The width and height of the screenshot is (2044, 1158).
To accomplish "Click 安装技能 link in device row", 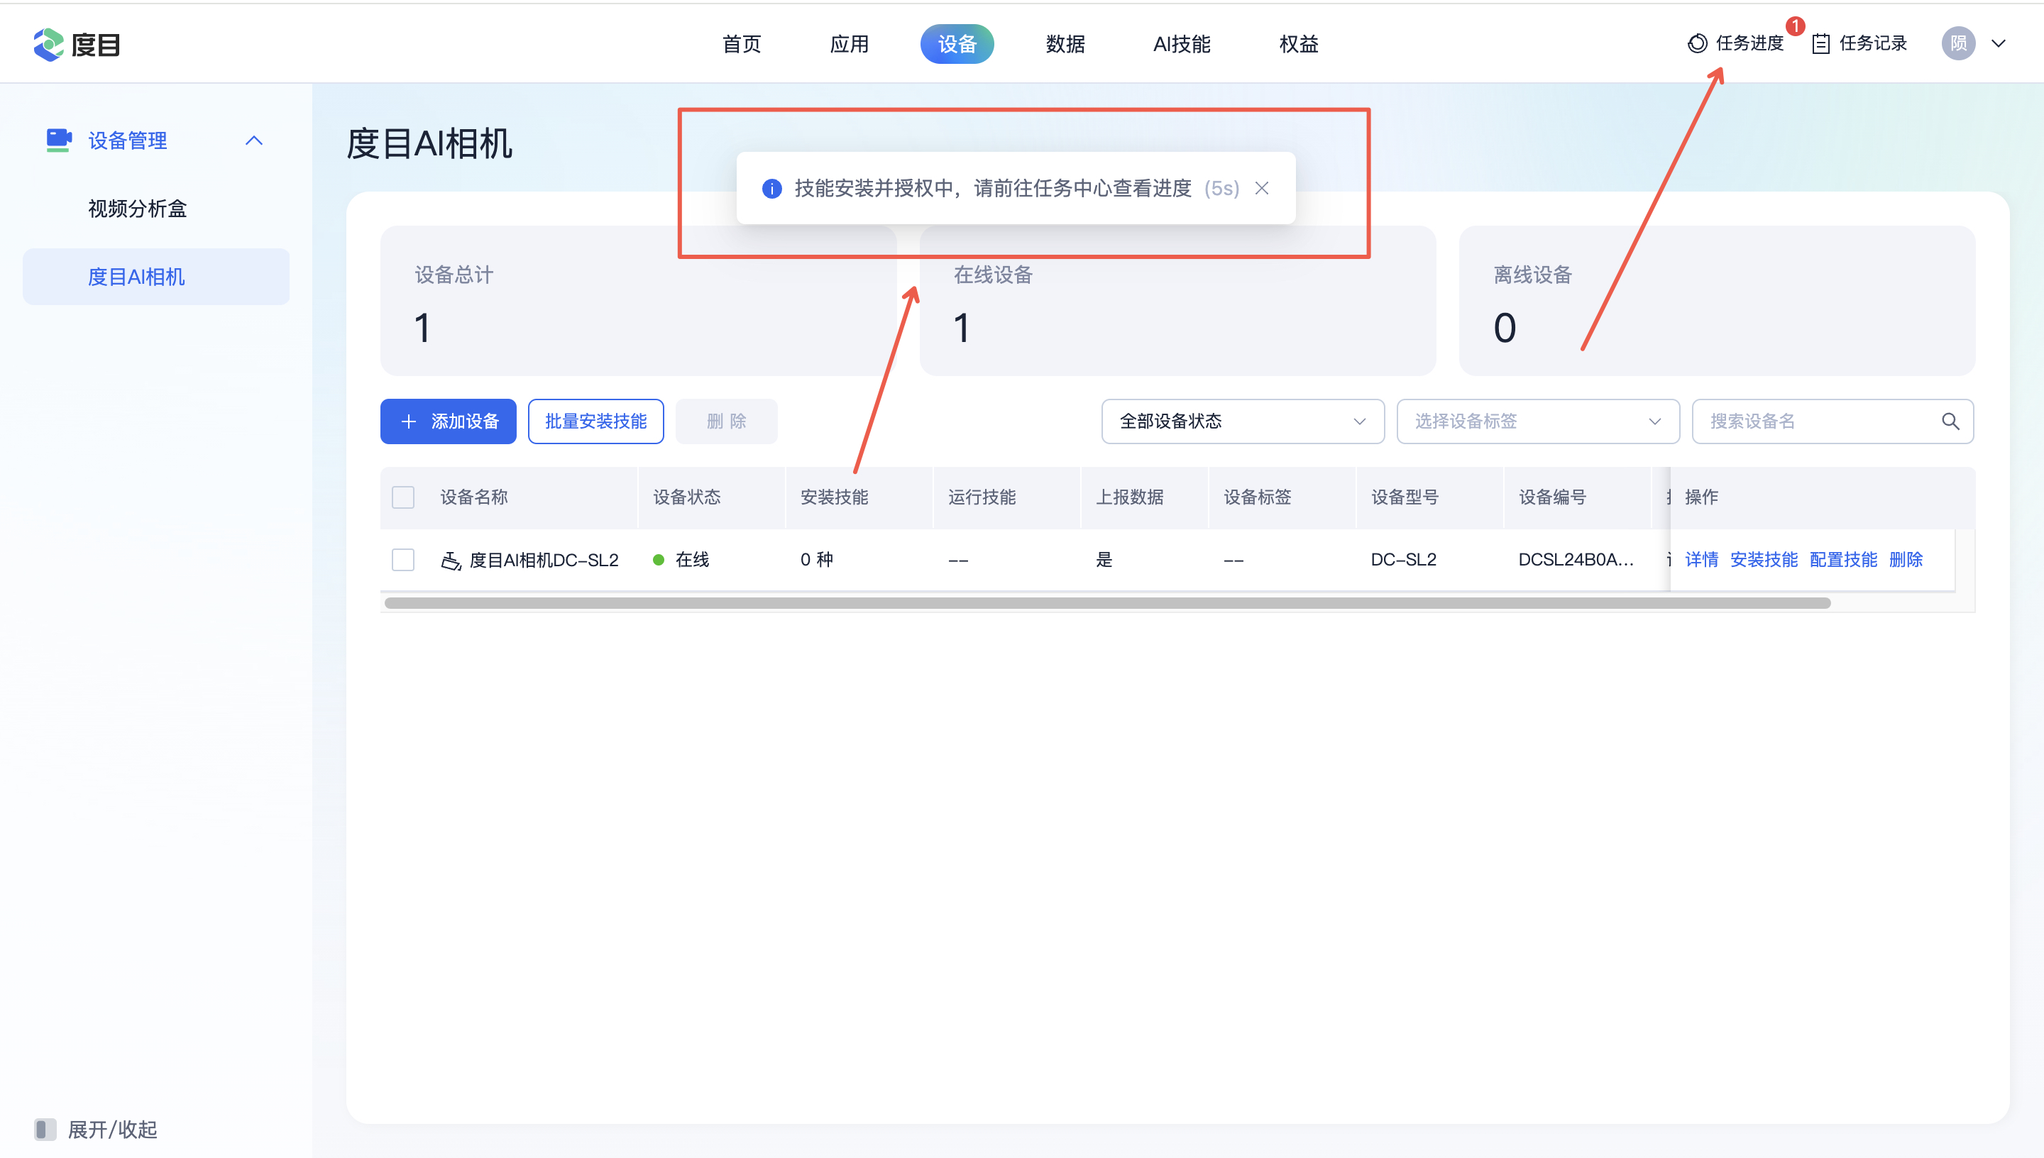I will [x=1763, y=560].
